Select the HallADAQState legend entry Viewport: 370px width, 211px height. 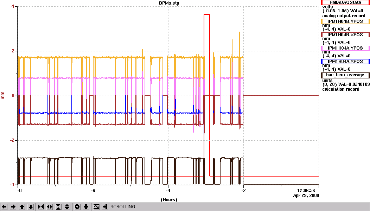[x=345, y=2]
